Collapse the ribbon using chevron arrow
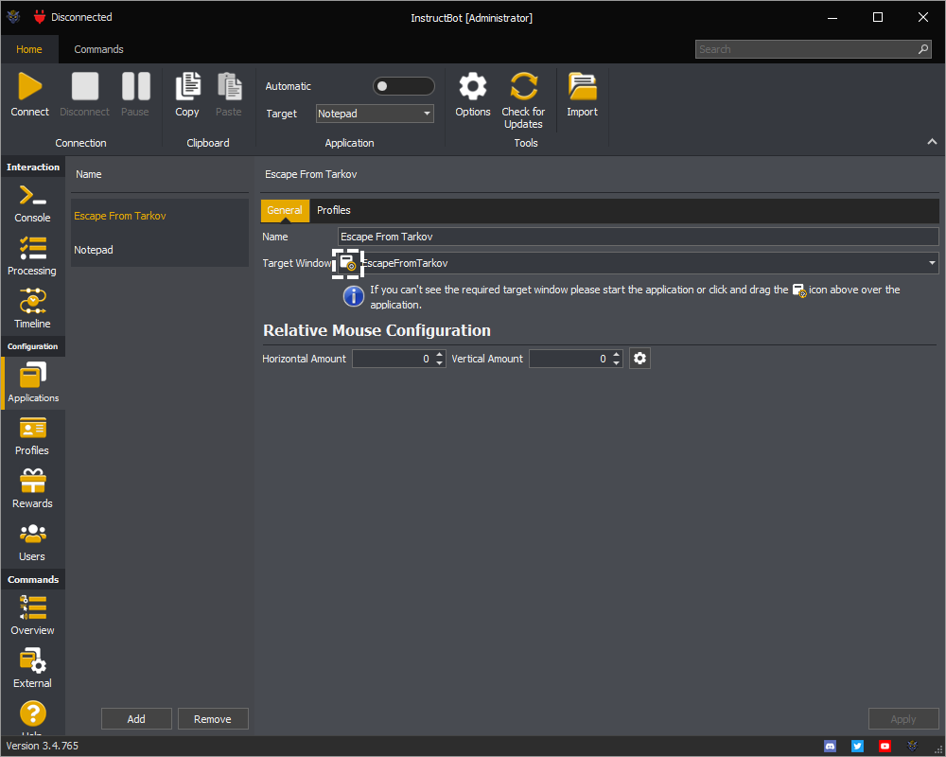The height and width of the screenshot is (757, 946). coord(932,142)
